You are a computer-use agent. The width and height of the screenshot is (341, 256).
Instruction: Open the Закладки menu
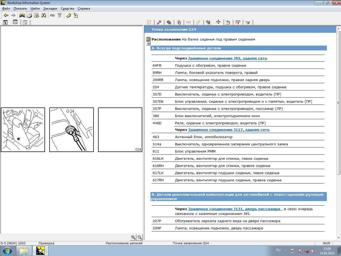tap(50, 9)
